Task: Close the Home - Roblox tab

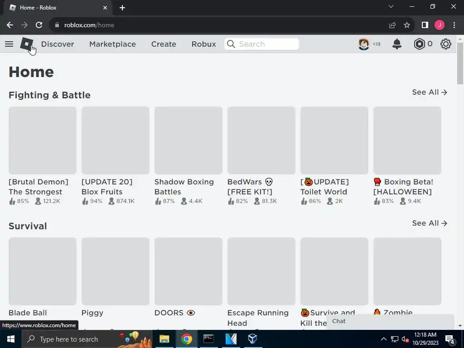Action: [x=105, y=8]
